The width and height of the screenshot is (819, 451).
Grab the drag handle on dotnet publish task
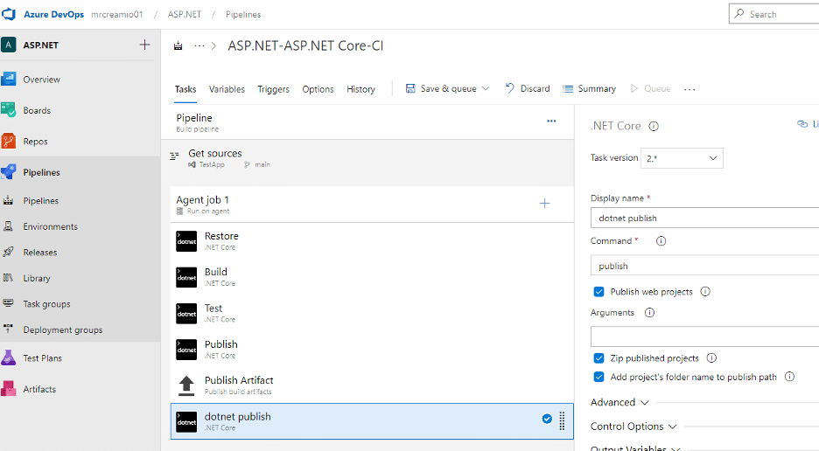(x=562, y=420)
